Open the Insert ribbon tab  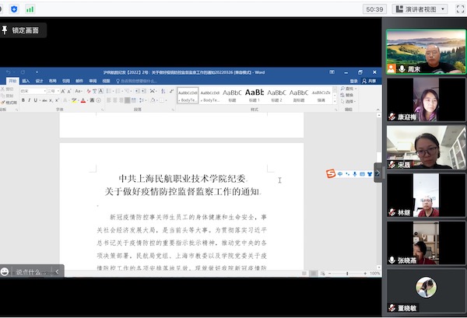click(x=26, y=81)
